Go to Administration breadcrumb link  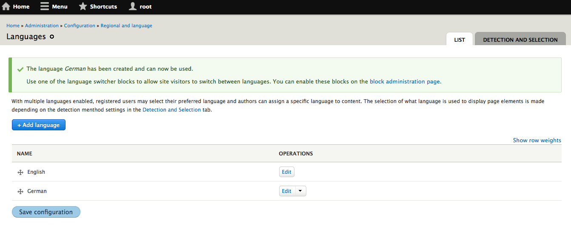coord(42,26)
